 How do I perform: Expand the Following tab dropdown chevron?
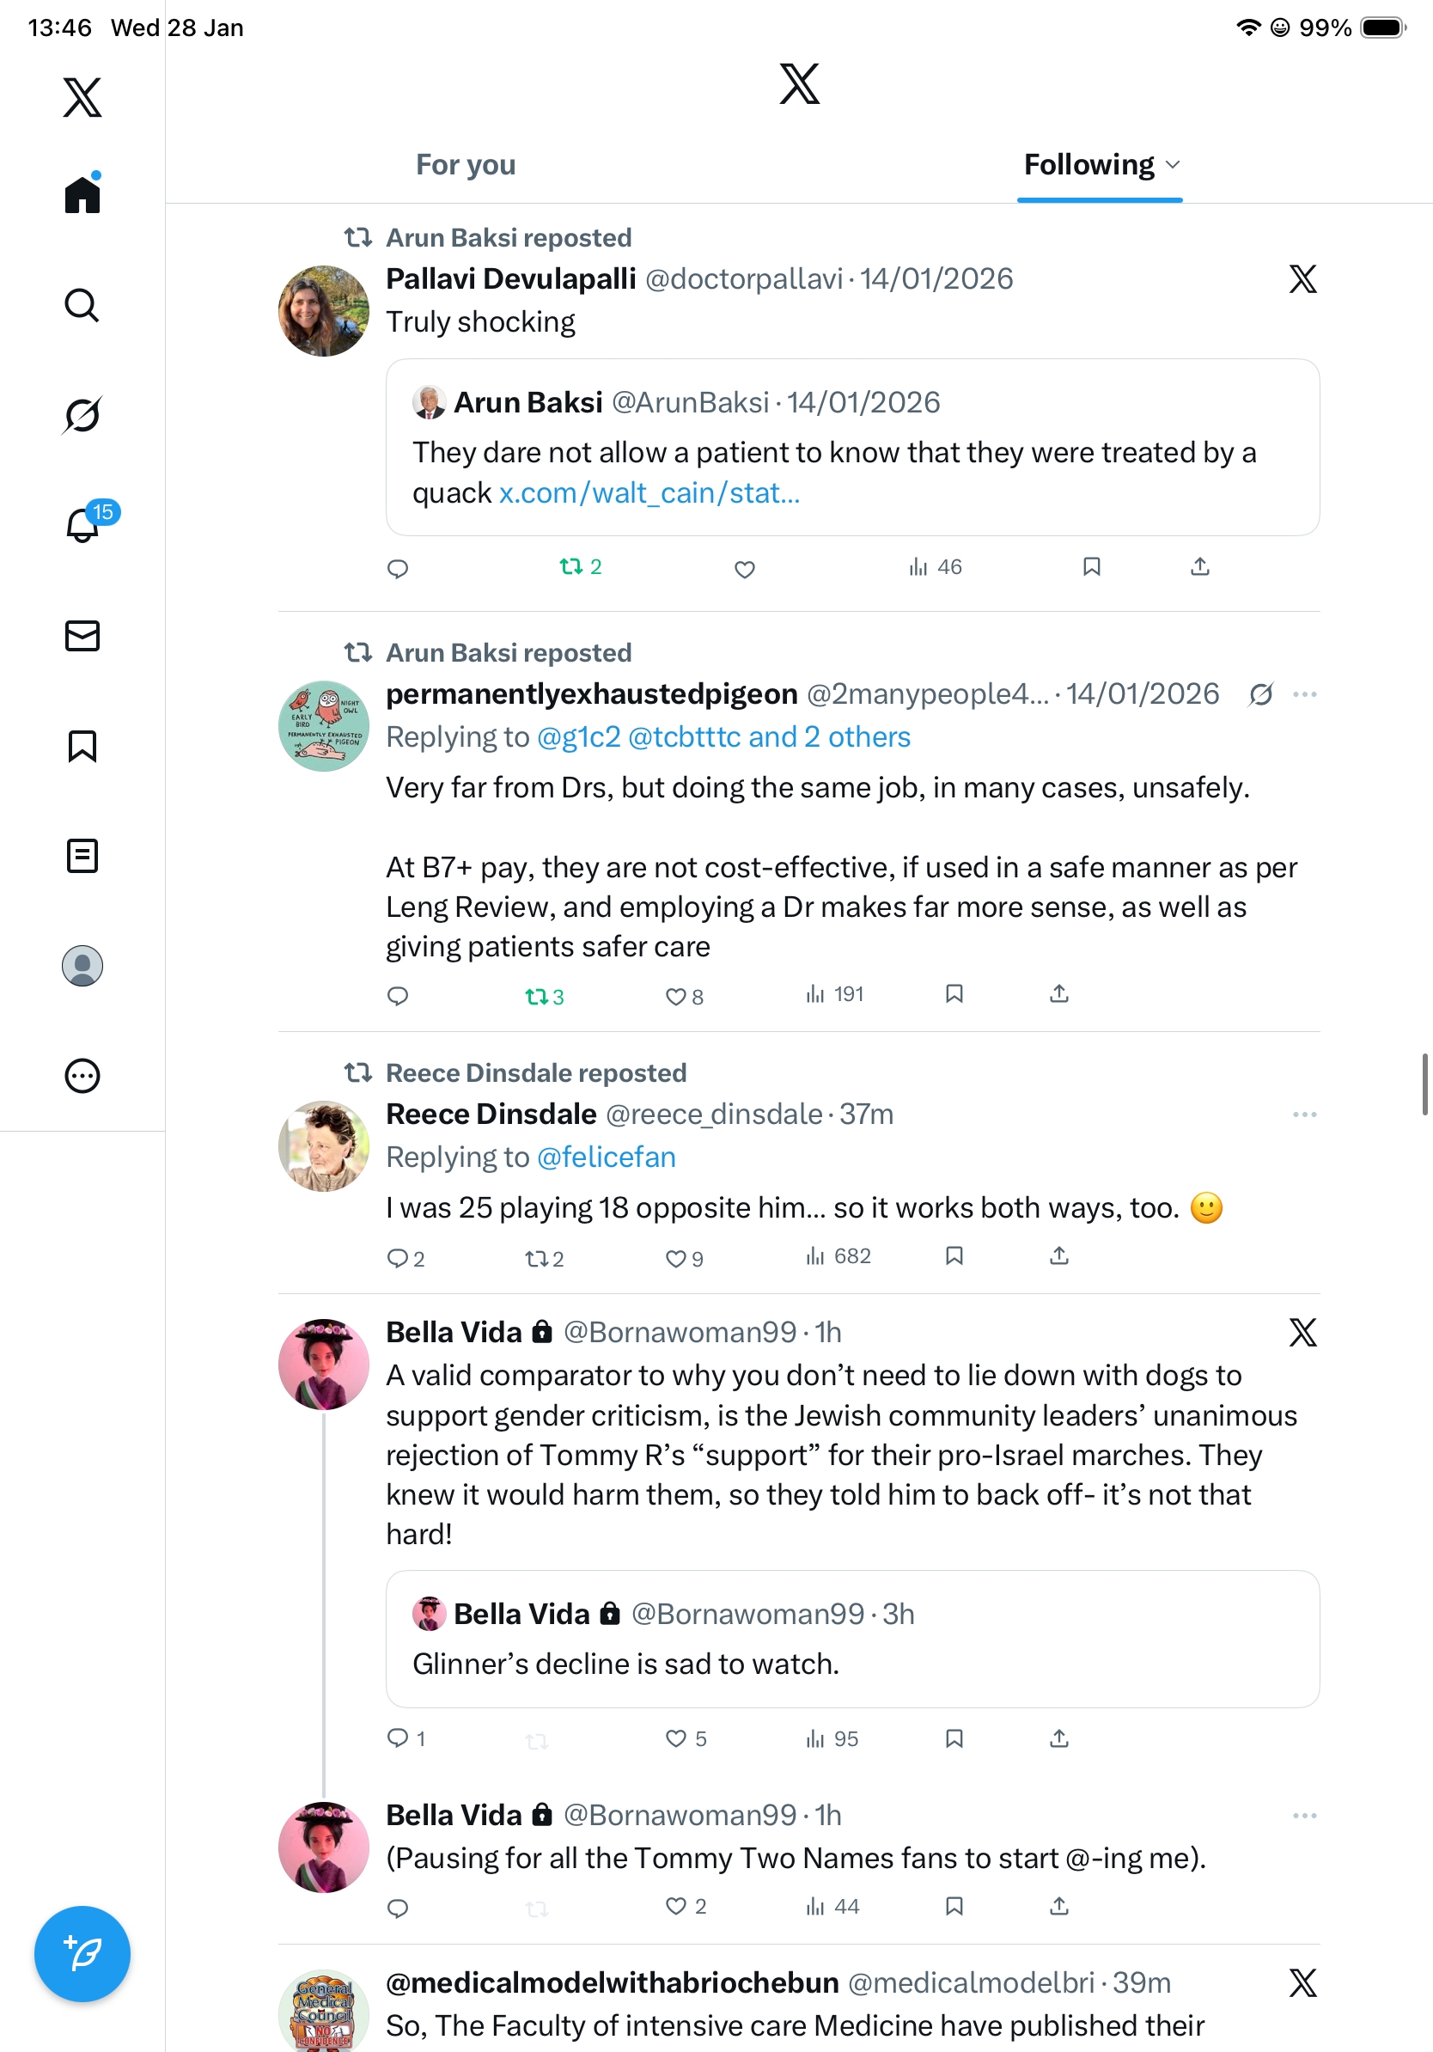tap(1173, 164)
